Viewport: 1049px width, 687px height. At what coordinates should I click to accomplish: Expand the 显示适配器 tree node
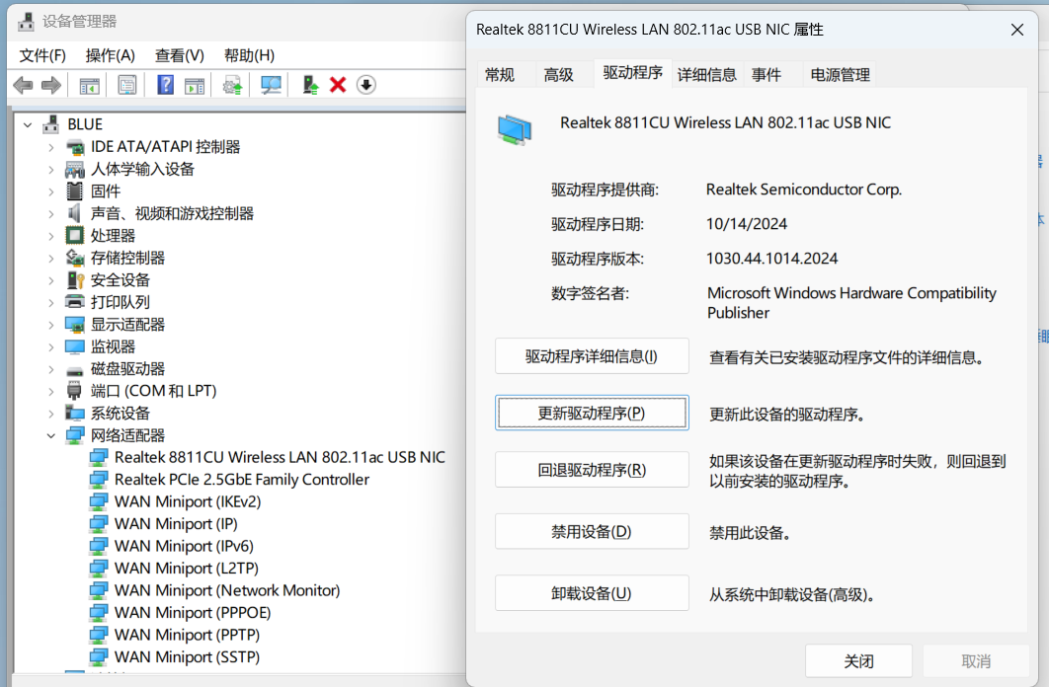(50, 325)
